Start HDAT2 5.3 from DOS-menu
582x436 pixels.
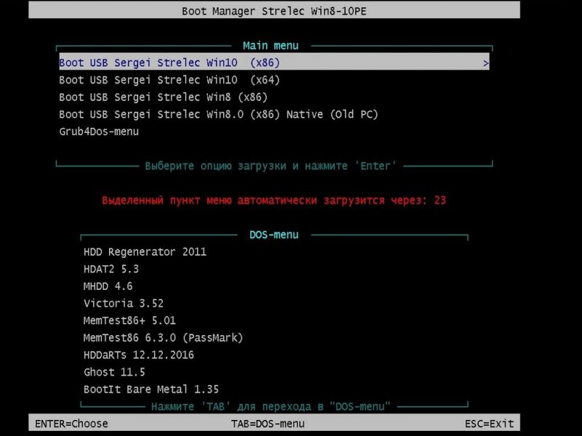point(111,269)
